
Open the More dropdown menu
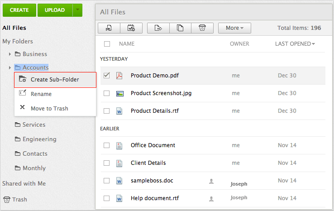(234, 28)
